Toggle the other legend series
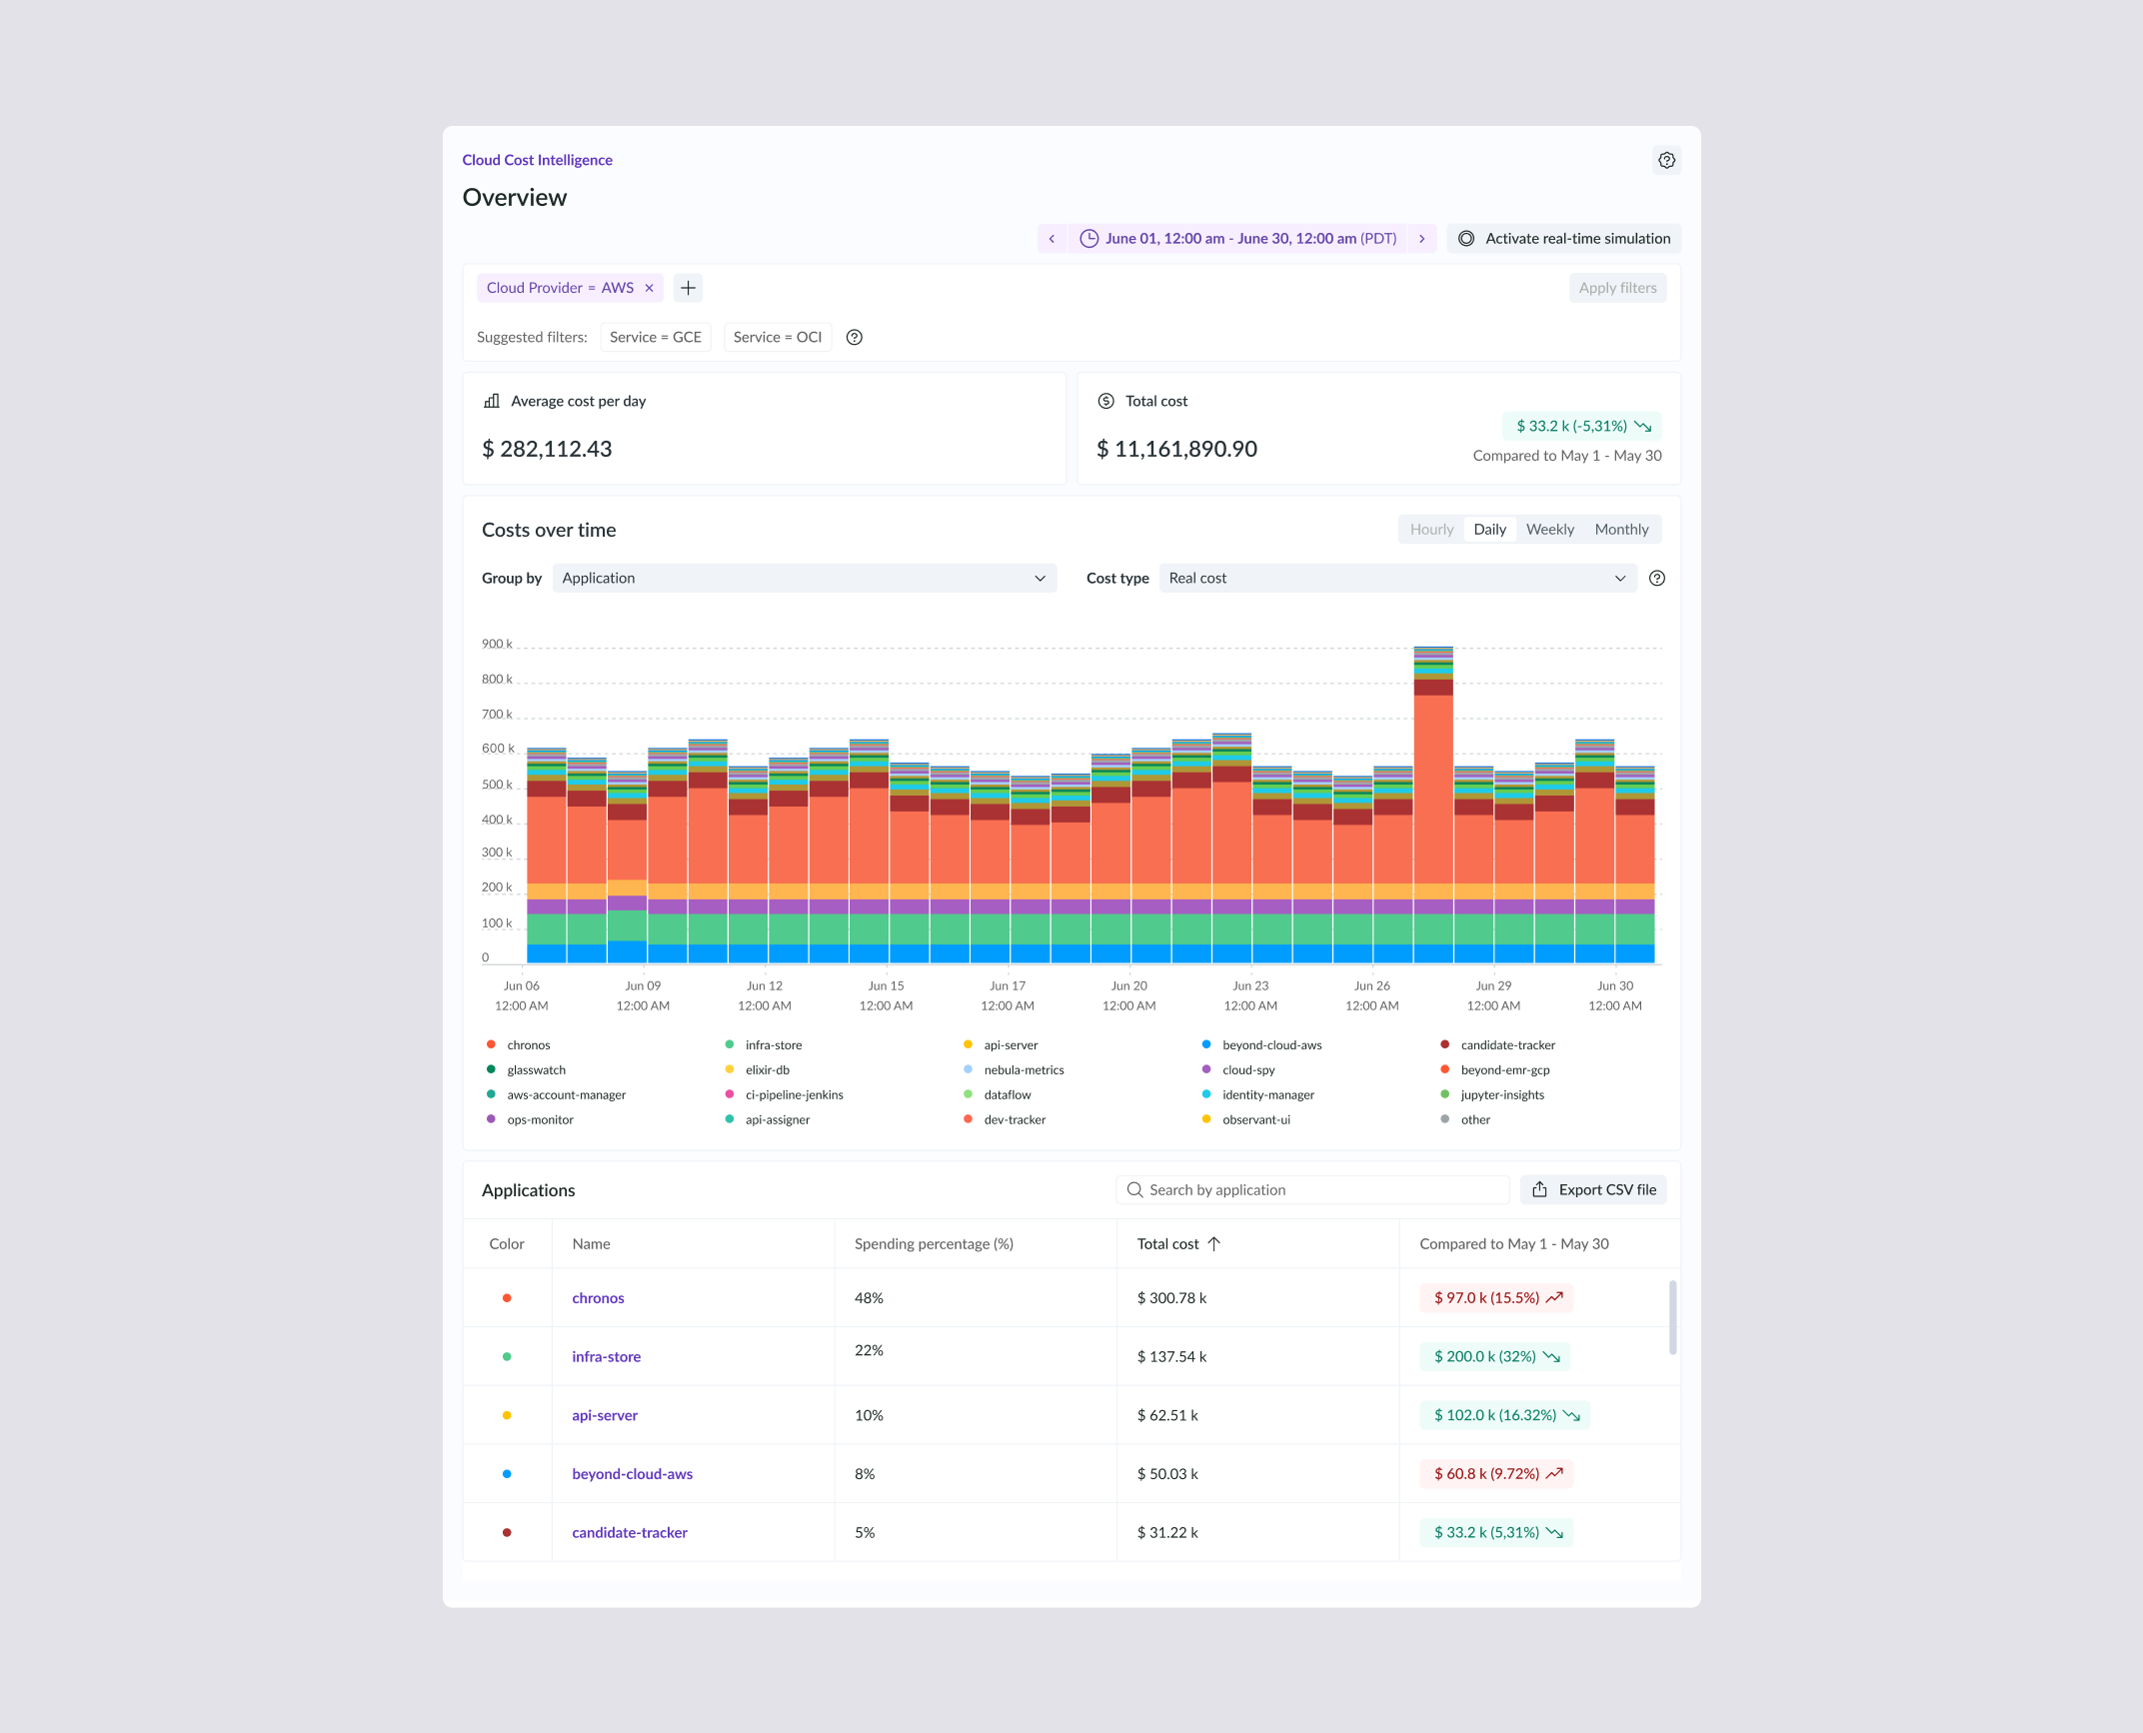Viewport: 2143px width, 1733px height. point(1465,1120)
